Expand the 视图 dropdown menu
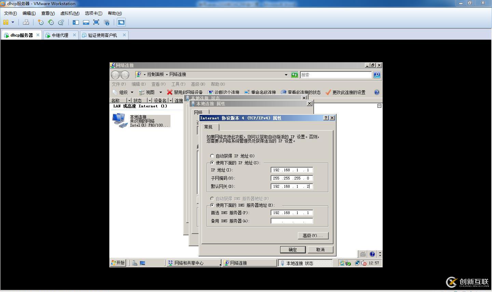This screenshot has width=492, height=292. tap(150, 92)
